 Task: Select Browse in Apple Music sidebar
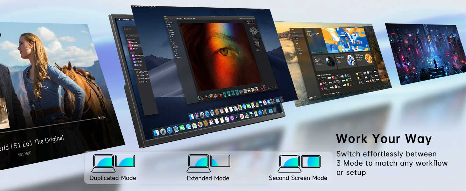click(135, 45)
